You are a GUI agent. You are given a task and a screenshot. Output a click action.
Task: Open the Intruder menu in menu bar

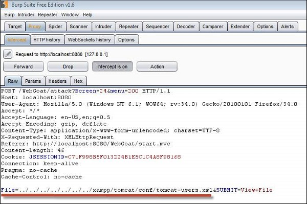(x=26, y=15)
